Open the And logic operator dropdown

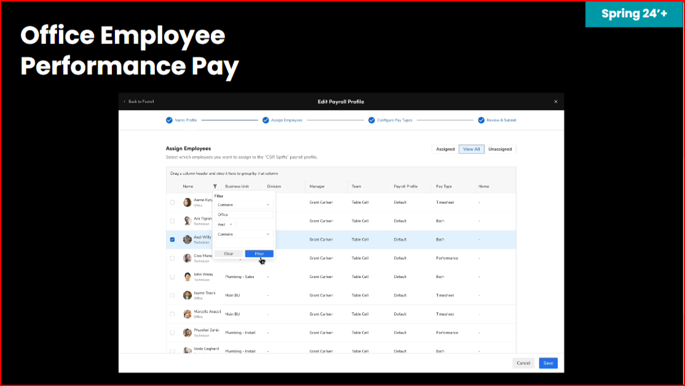pyautogui.click(x=225, y=224)
